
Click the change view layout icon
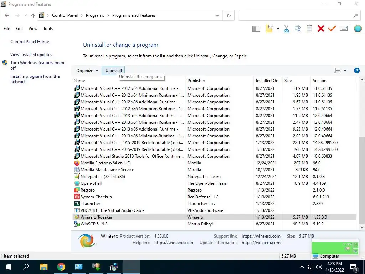tap(336, 71)
